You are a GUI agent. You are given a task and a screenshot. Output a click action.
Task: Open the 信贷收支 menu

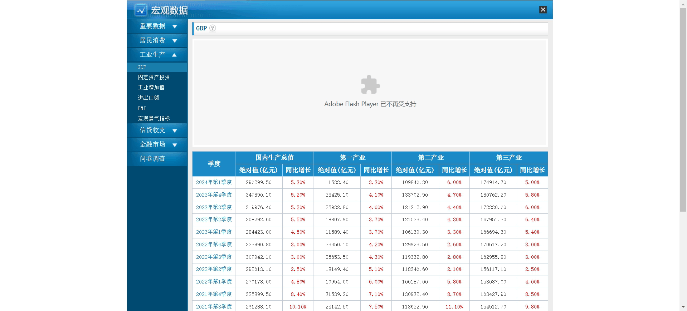[x=152, y=130]
